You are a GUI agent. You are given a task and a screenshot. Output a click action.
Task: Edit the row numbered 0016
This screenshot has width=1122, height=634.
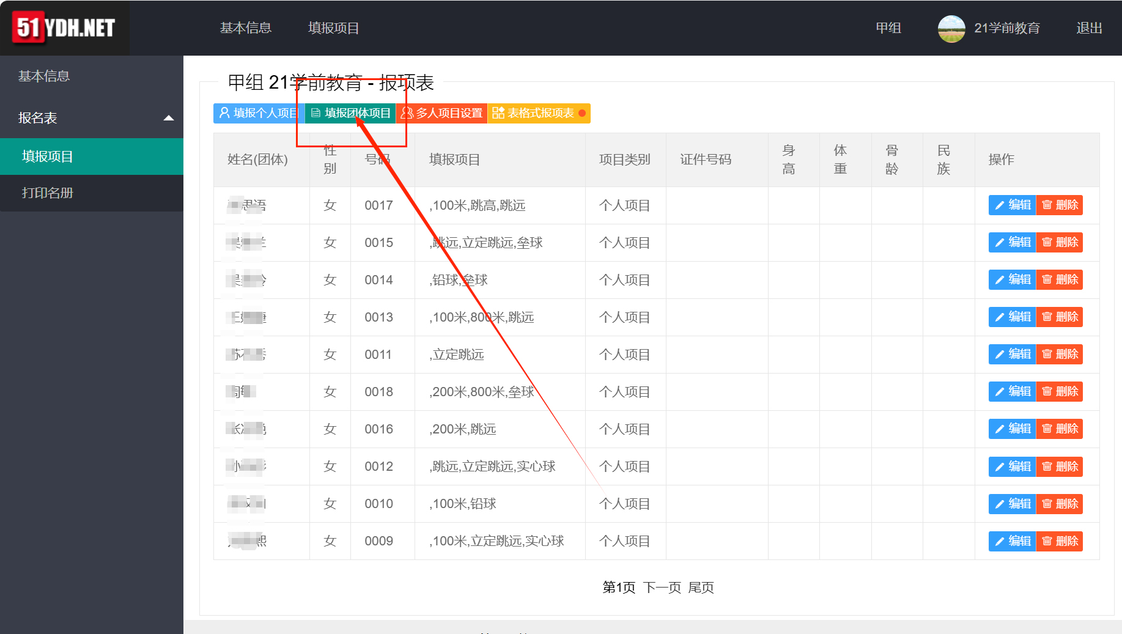(1013, 429)
